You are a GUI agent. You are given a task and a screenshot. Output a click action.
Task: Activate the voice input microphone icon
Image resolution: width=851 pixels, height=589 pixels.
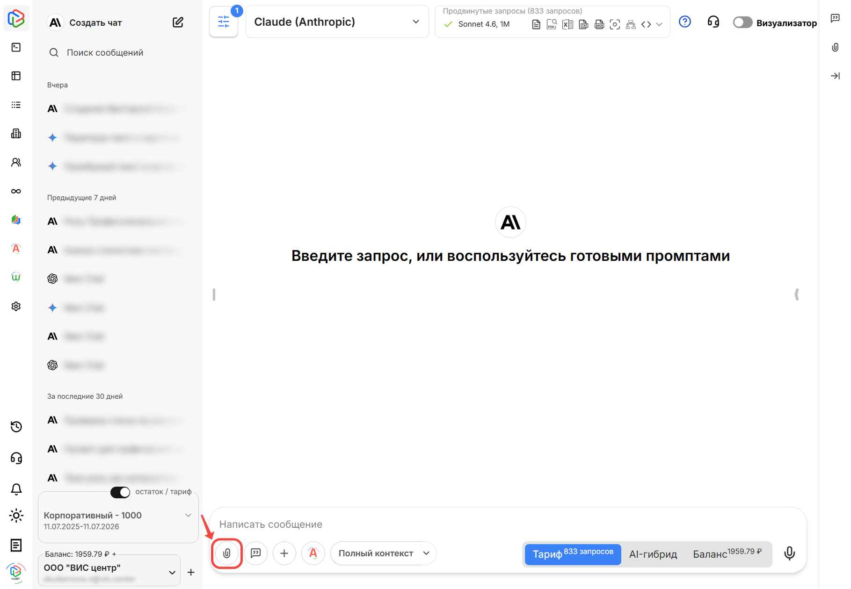point(789,553)
